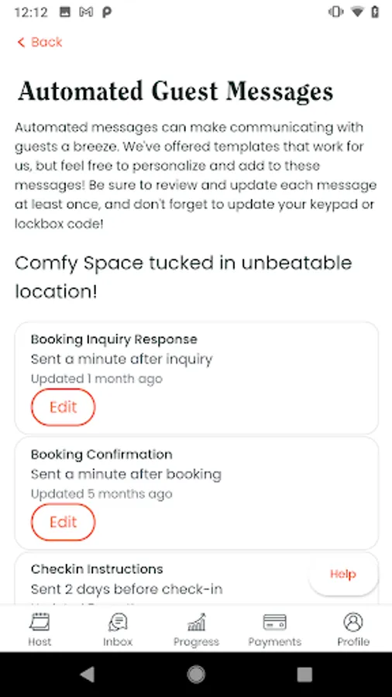This screenshot has width=392, height=697.
Task: Select the Booking Confirmation card title
Action: click(x=101, y=455)
